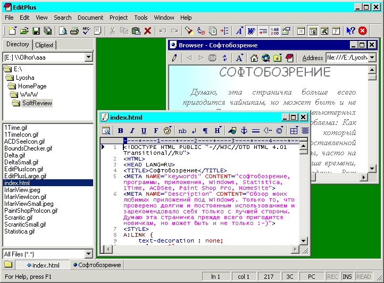This screenshot has width=384, height=283.
Task: Switch to the Directory tab
Action: pos(18,44)
